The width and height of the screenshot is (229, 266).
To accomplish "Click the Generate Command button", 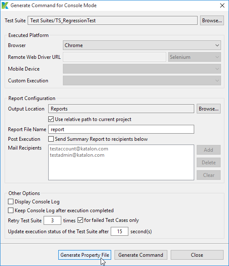I will tap(141, 255).
